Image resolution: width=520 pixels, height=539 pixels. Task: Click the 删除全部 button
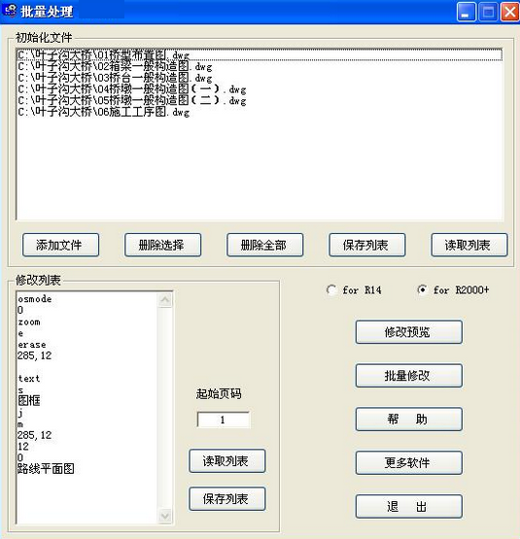point(265,245)
